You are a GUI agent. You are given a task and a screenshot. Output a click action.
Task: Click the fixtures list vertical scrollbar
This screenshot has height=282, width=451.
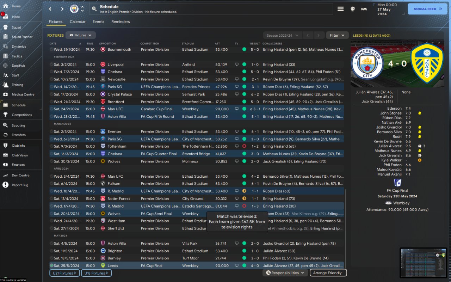(x=346, y=229)
